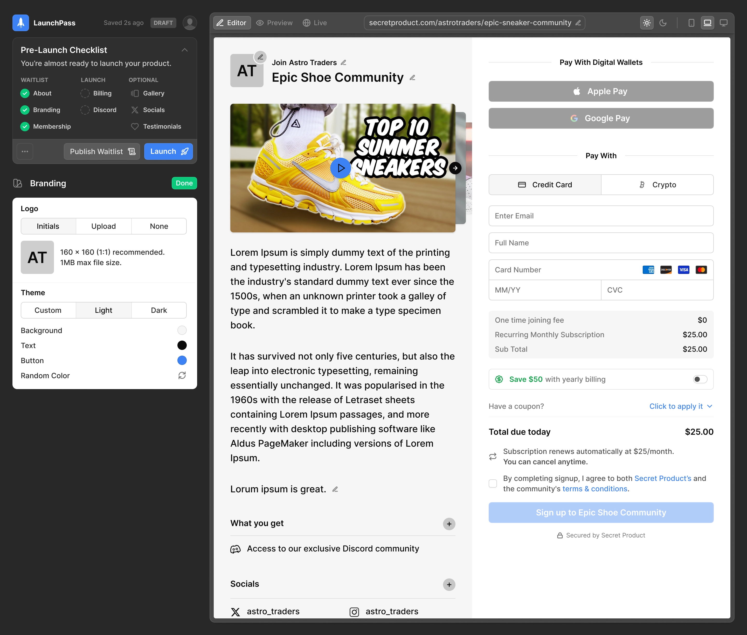This screenshot has width=747, height=635.
Task: Switch to the Live tab
Action: [315, 23]
